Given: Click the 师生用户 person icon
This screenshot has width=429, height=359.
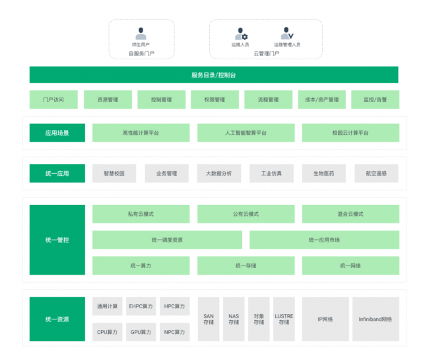Looking at the screenshot, I should [141, 34].
